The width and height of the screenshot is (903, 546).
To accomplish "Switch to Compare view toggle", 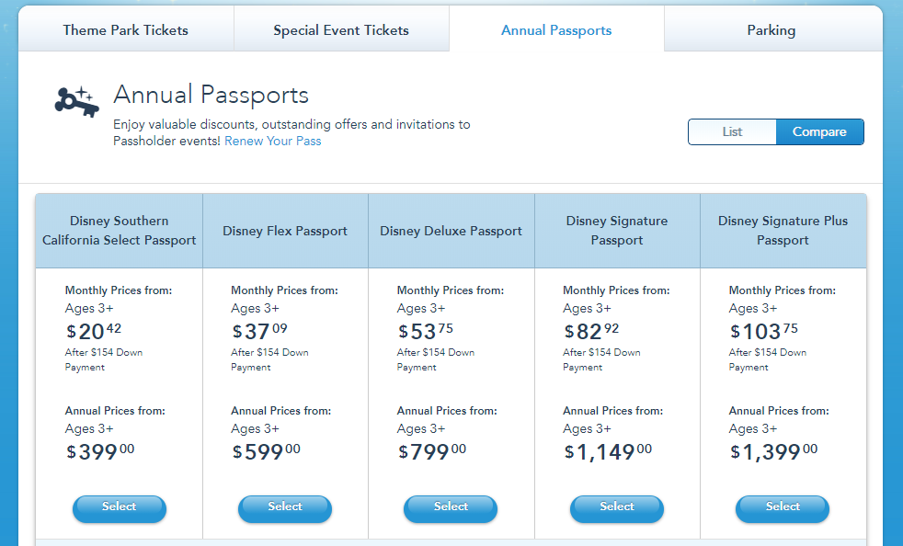I will click(x=819, y=131).
